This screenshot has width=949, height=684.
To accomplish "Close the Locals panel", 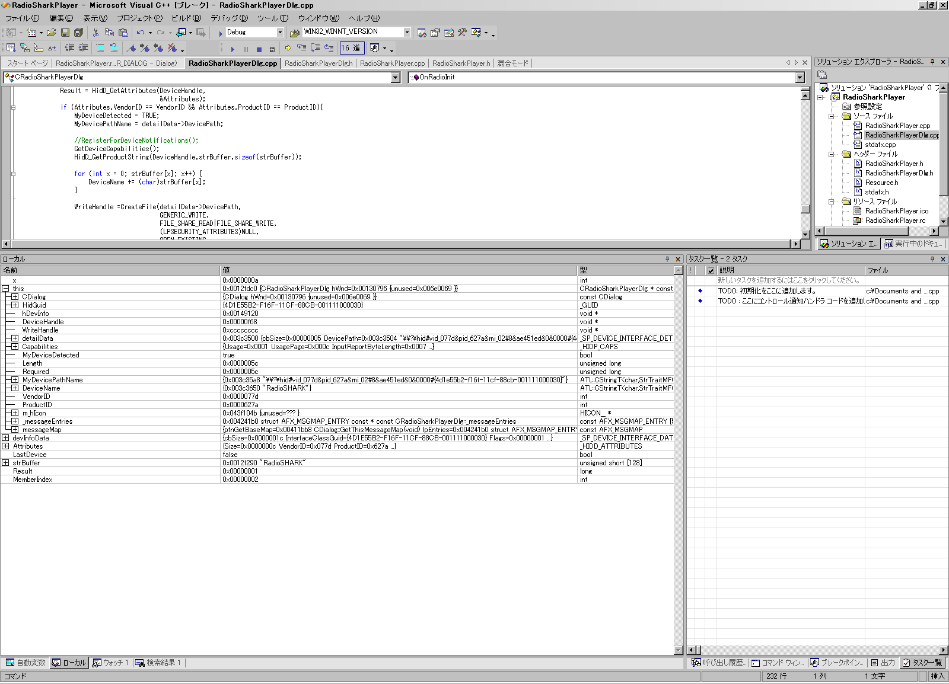I will coord(679,259).
